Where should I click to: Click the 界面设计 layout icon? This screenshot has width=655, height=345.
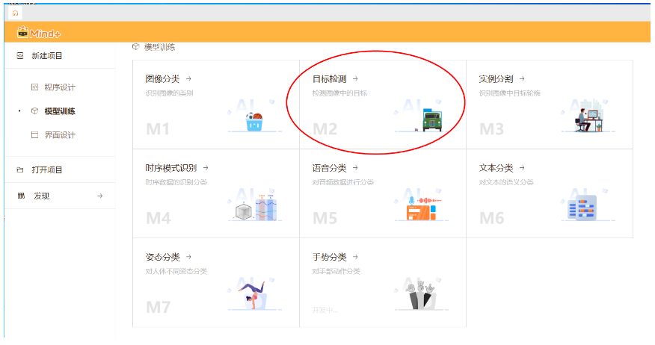pyautogui.click(x=34, y=135)
